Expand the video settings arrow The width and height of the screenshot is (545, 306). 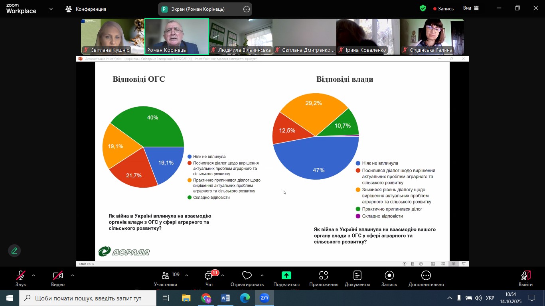72,275
